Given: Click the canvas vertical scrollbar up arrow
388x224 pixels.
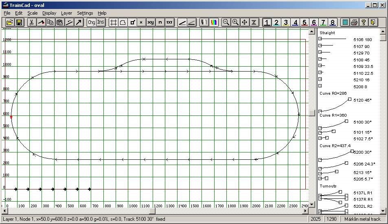Looking at the screenshot, I should (312, 31).
